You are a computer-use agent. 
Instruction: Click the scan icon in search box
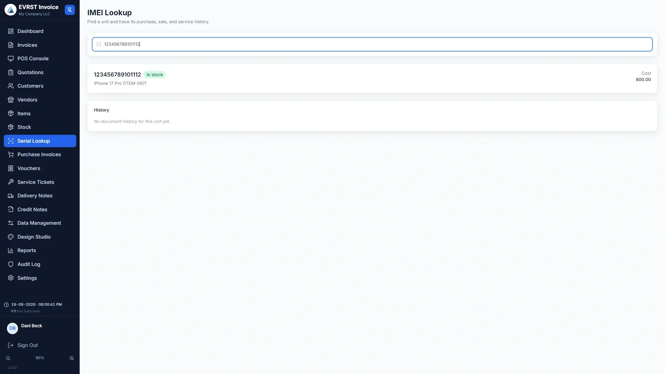[x=99, y=44]
